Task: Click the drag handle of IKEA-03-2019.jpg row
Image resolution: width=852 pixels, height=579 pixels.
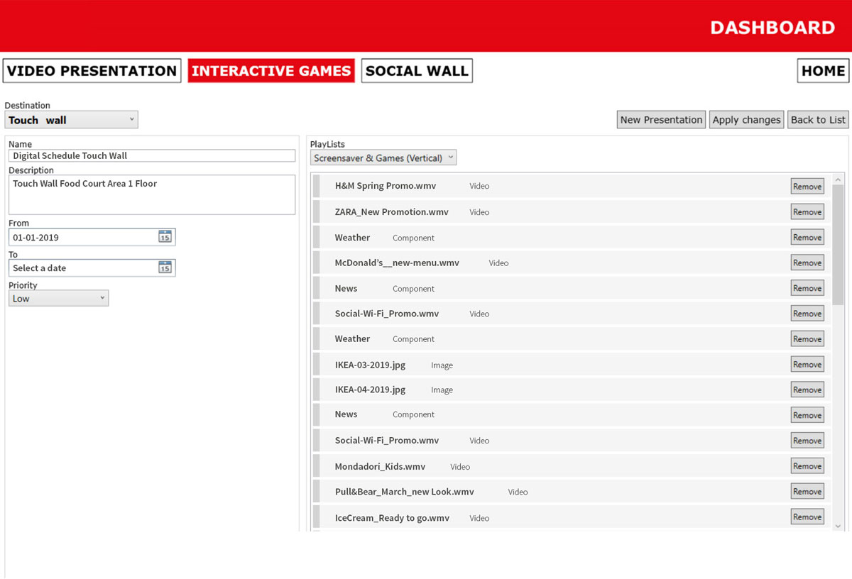Action: pos(317,365)
